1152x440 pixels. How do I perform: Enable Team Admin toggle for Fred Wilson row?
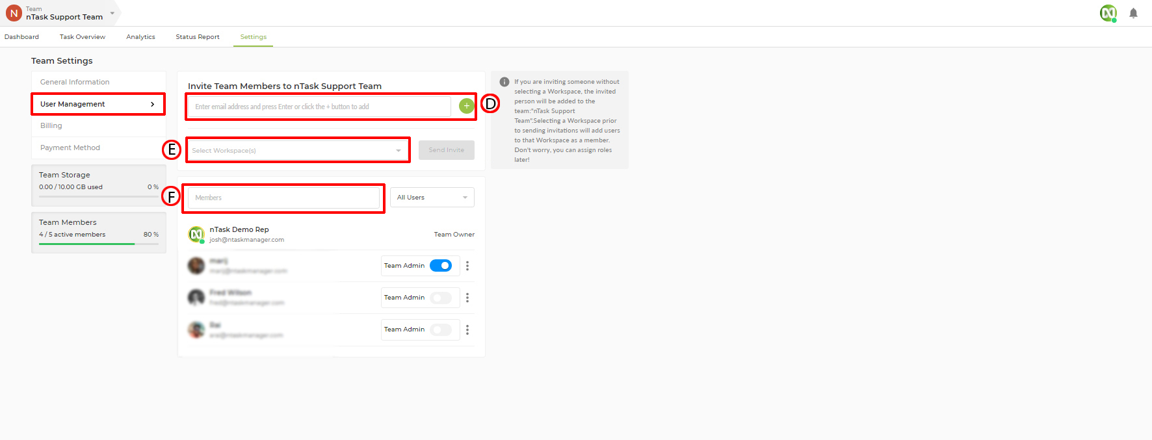pos(441,298)
